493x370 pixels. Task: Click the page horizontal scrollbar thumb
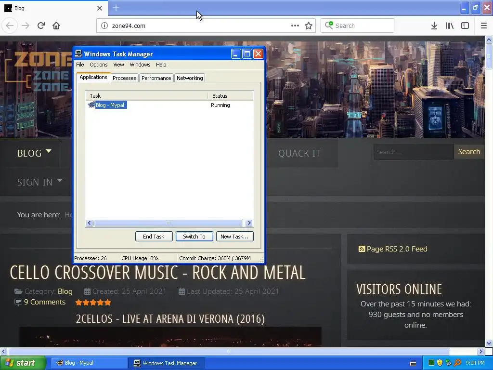click(x=229, y=351)
